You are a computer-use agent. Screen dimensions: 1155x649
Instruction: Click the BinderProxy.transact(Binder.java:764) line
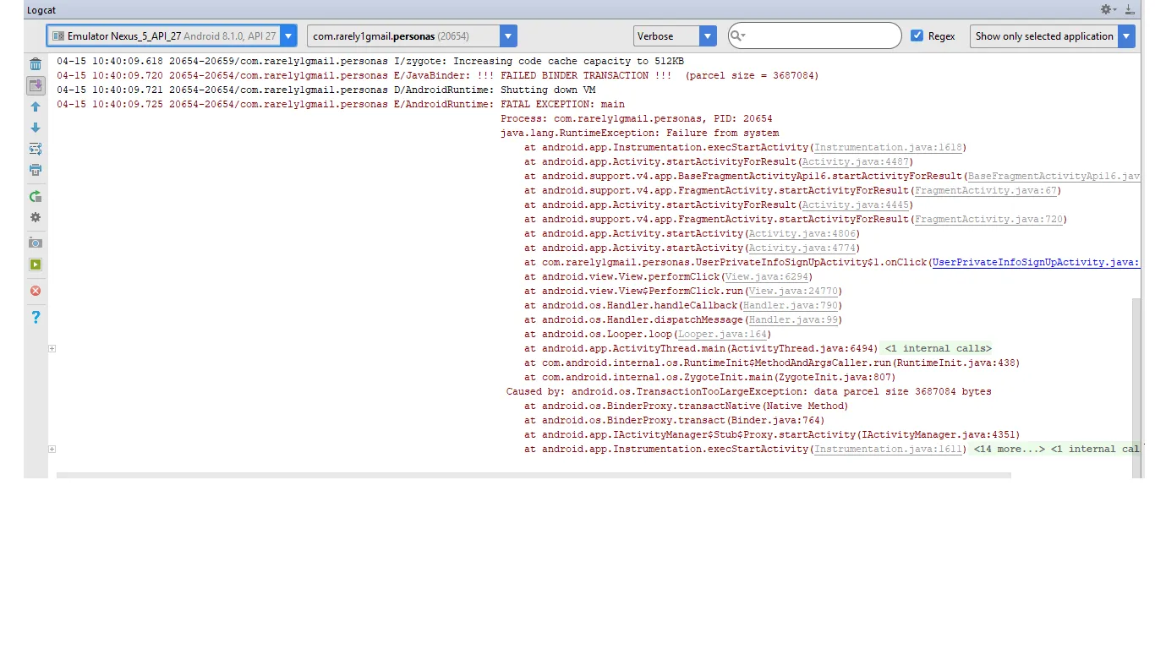pyautogui.click(x=674, y=420)
